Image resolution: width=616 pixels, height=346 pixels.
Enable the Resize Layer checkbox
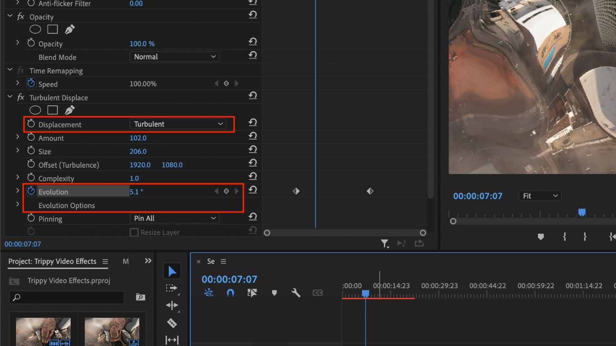(134, 232)
